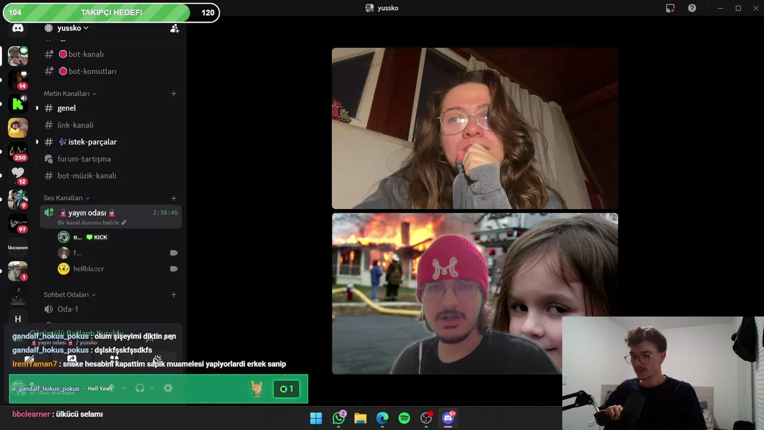Open the server with badge 250
This screenshot has height=430, width=764.
tap(18, 152)
